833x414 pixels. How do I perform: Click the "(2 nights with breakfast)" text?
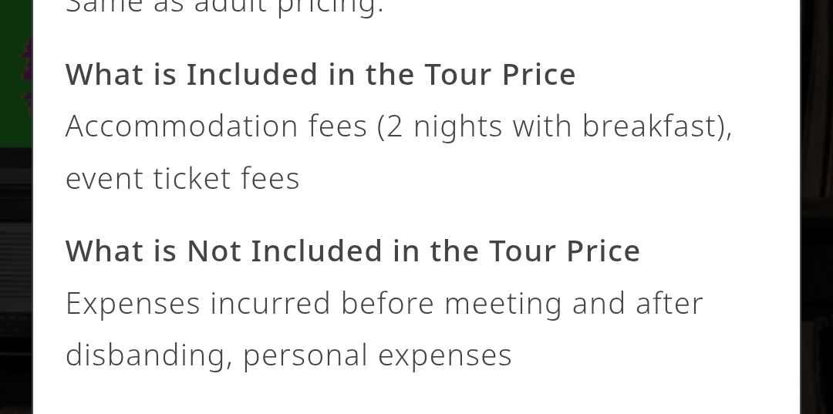coord(554,127)
